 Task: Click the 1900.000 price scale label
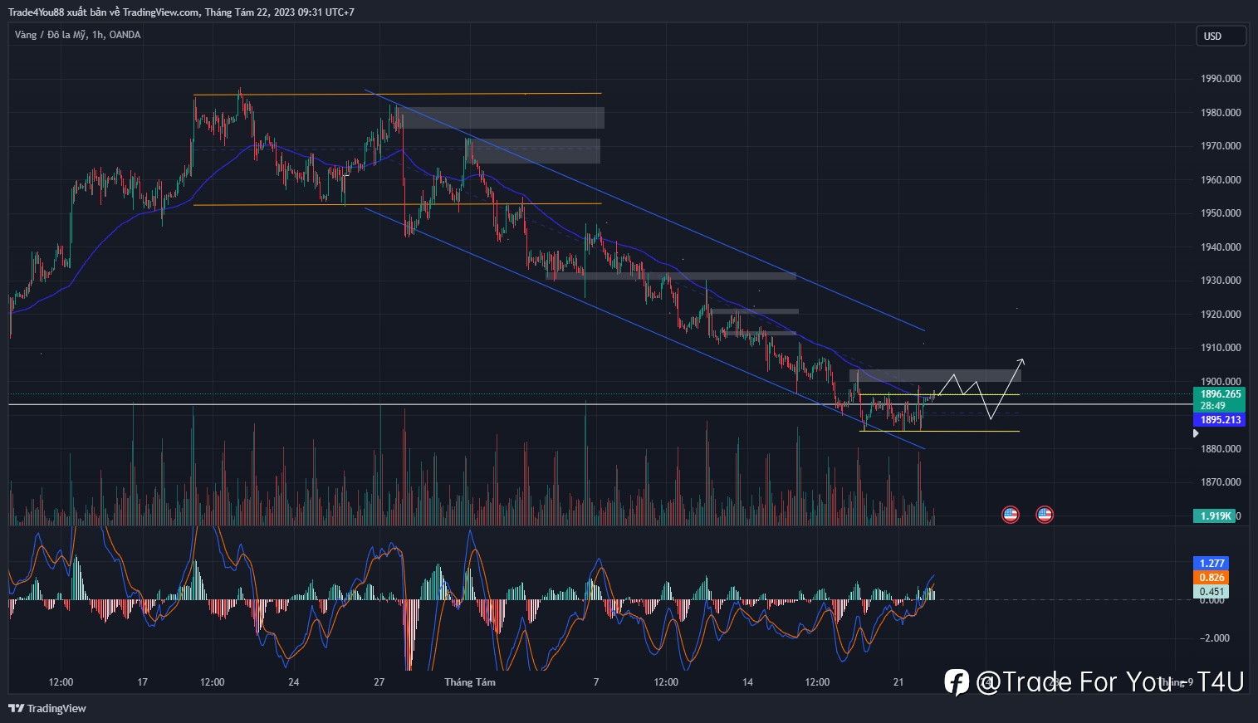(x=1221, y=382)
